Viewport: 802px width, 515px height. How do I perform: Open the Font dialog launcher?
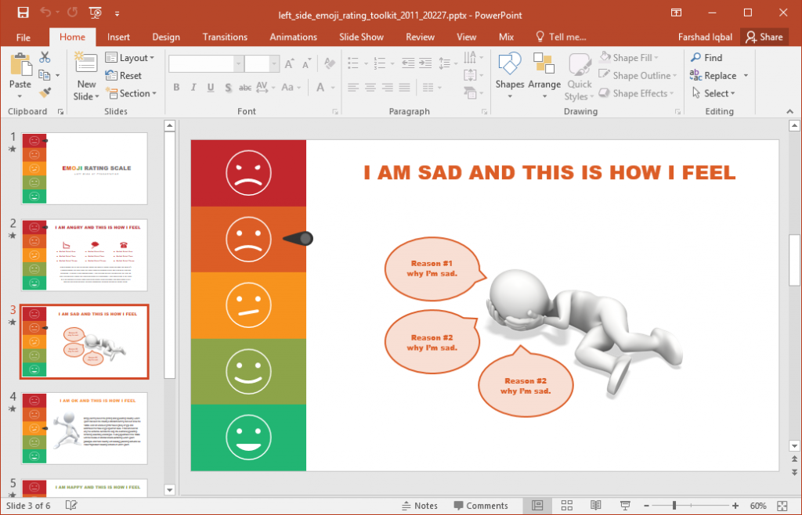[x=335, y=111]
